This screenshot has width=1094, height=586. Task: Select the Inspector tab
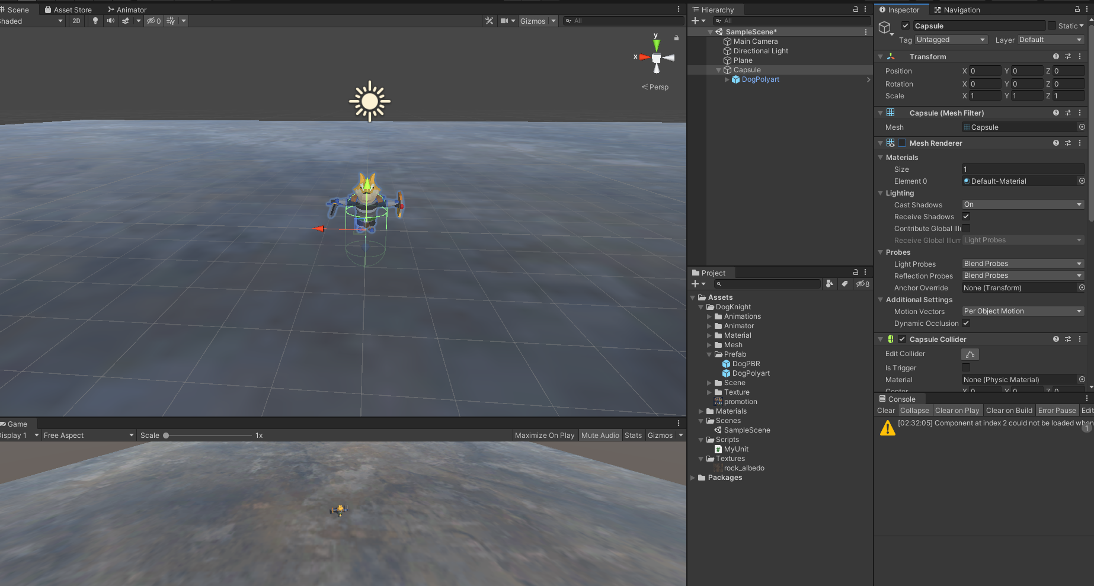click(x=900, y=9)
